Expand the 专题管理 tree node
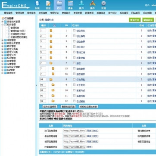The width and height of the screenshot is (156, 156). pyautogui.click(x=2, y=40)
